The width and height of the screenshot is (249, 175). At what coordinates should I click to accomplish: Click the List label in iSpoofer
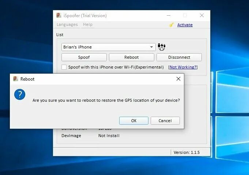[60, 35]
